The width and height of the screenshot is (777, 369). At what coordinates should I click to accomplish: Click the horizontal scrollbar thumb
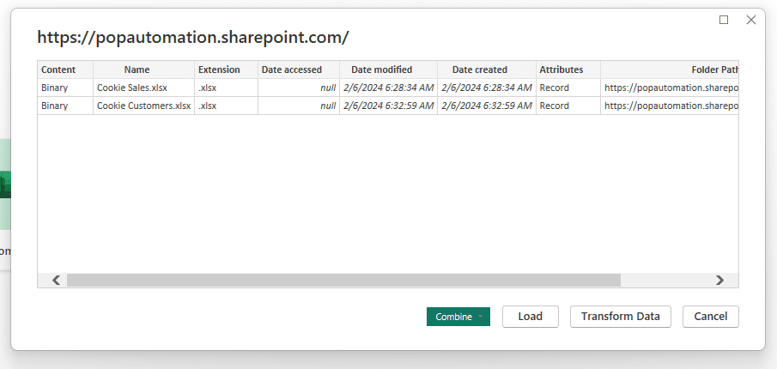(x=343, y=280)
